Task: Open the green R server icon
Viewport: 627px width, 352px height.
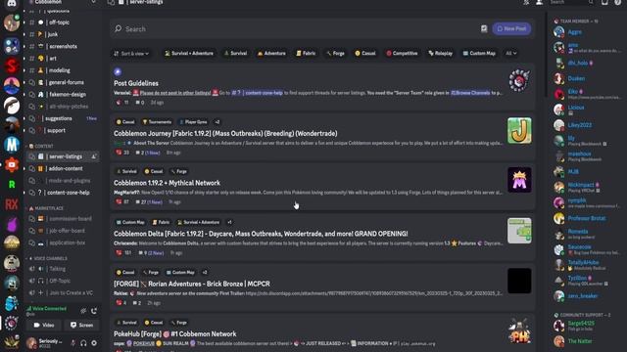Action: [12, 184]
